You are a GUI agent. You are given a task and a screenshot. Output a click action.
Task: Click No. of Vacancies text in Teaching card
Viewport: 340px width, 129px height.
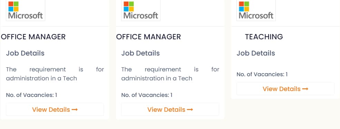pos(262,75)
